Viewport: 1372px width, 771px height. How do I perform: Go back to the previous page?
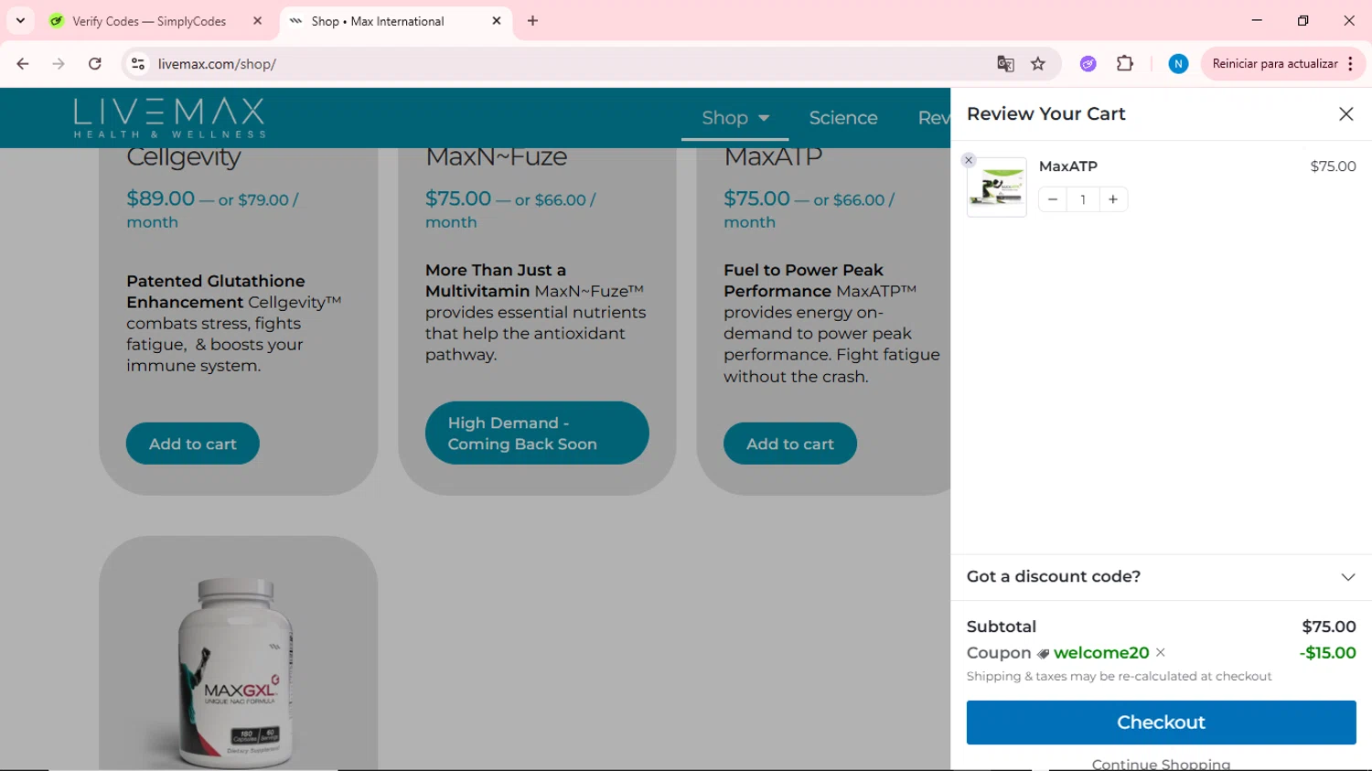(x=23, y=64)
